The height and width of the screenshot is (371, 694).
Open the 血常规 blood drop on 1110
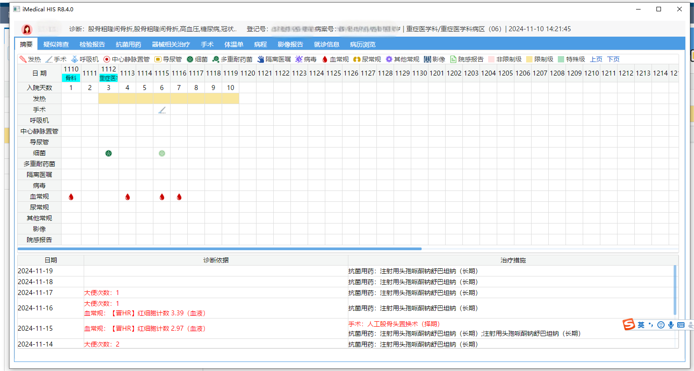click(71, 197)
